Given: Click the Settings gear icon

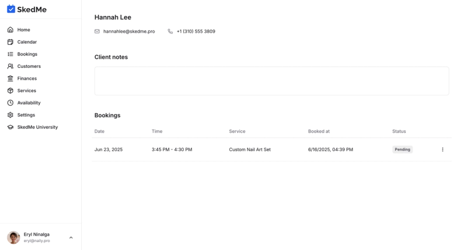Looking at the screenshot, I should click(x=10, y=115).
